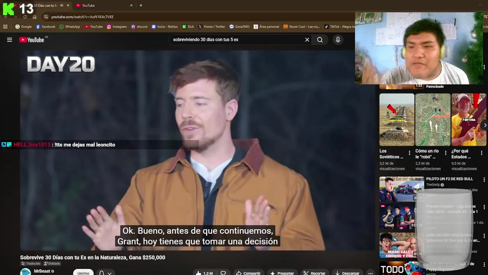Open the YouTube hamburger guide menu
The height and width of the screenshot is (275, 488).
tap(10, 40)
